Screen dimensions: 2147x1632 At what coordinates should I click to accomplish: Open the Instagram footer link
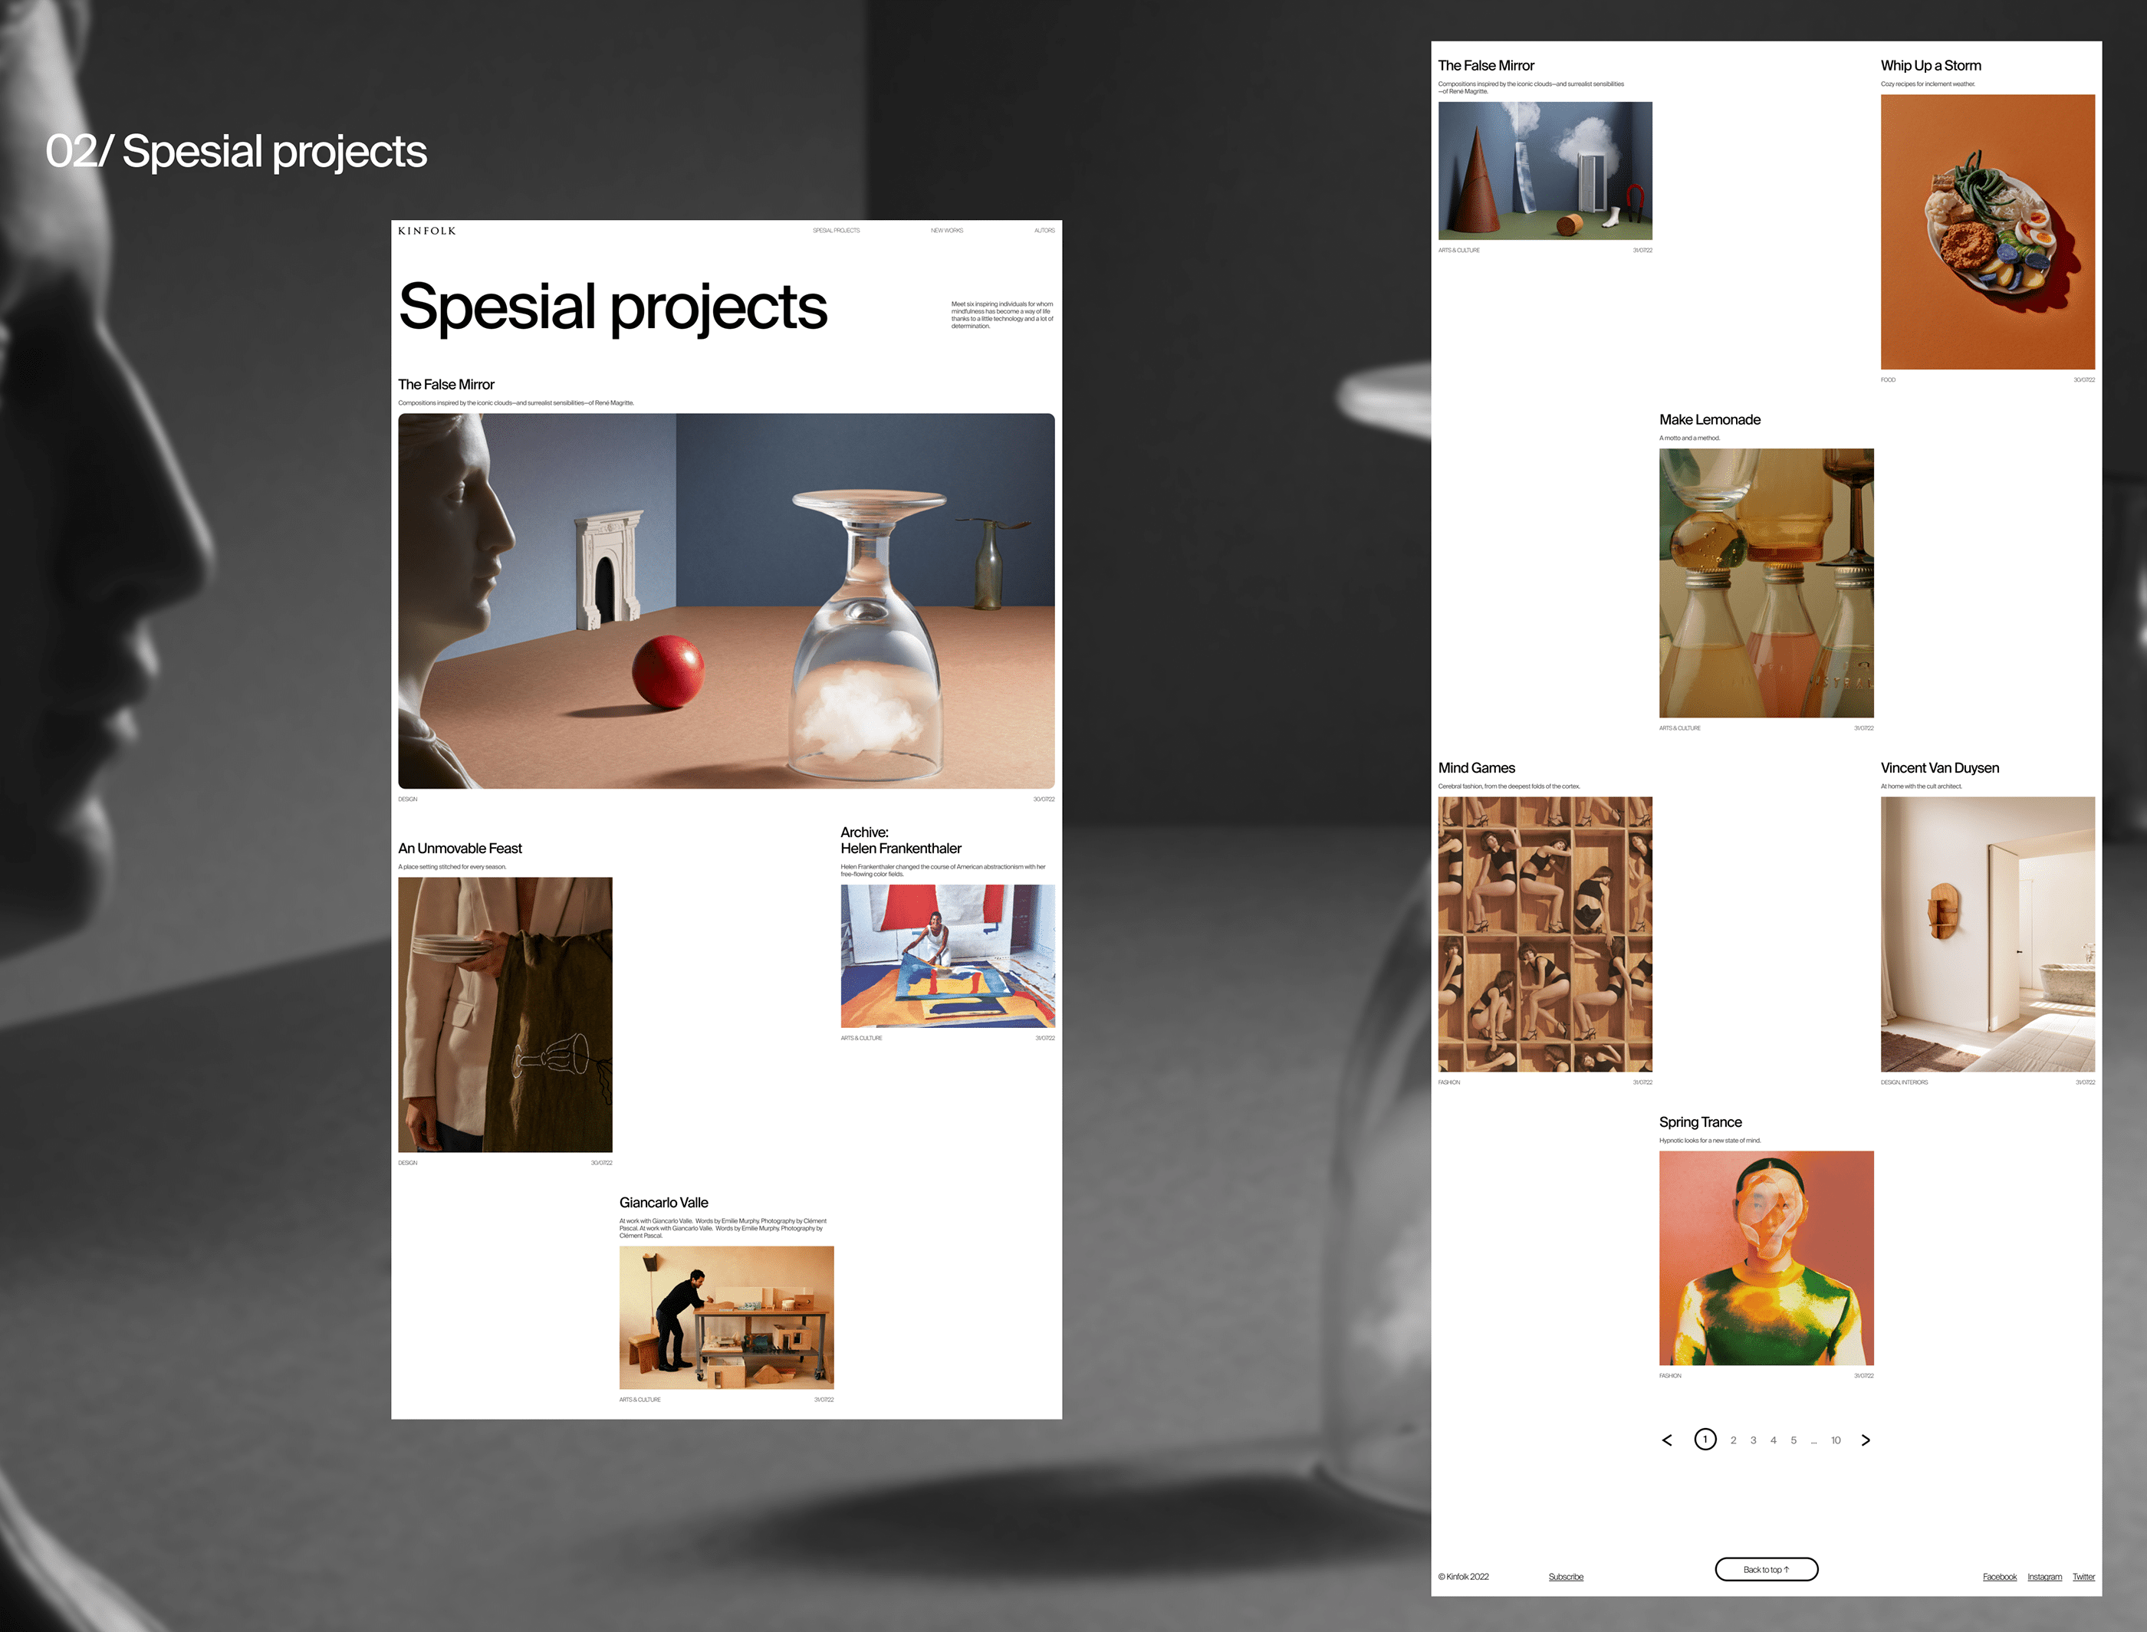[2044, 1577]
